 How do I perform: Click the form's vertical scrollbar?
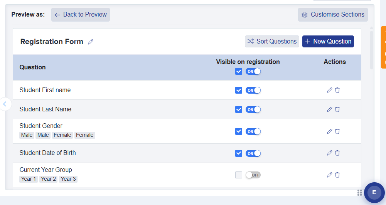[371, 49]
